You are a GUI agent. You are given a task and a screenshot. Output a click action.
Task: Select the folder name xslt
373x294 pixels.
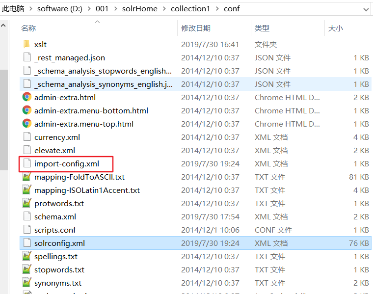(x=40, y=45)
